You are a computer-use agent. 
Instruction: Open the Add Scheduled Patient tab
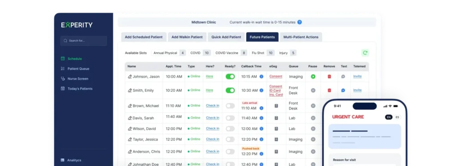[144, 37]
